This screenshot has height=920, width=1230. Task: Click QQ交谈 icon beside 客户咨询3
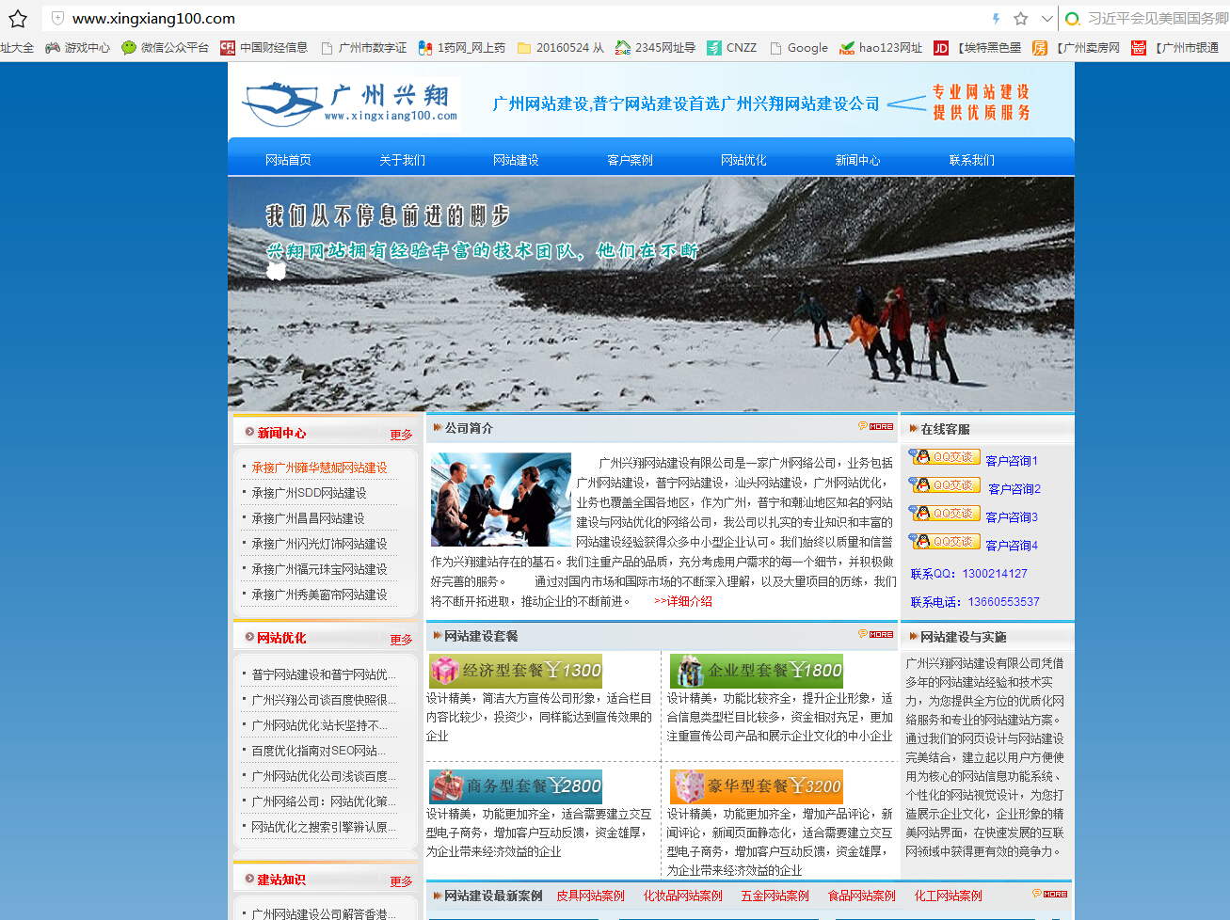(x=945, y=514)
